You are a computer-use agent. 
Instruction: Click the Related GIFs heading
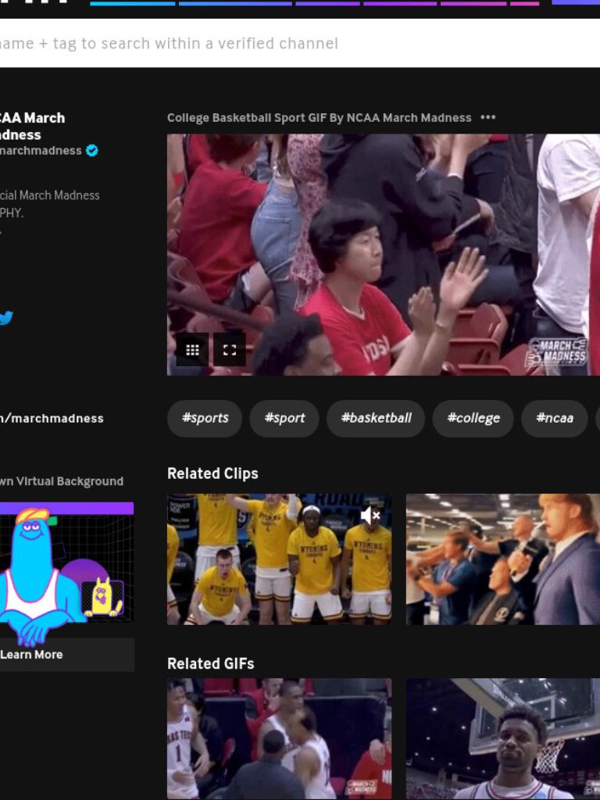(x=211, y=663)
